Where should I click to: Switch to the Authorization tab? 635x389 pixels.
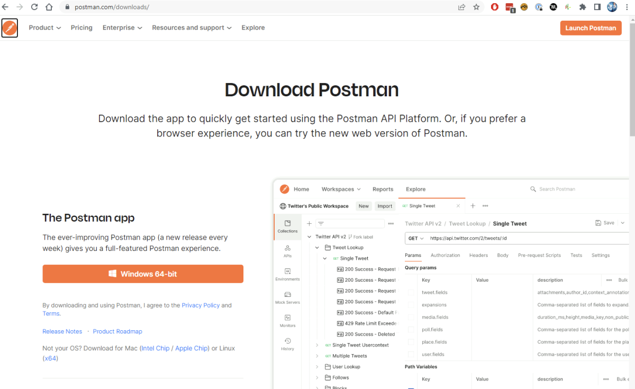[x=445, y=255]
